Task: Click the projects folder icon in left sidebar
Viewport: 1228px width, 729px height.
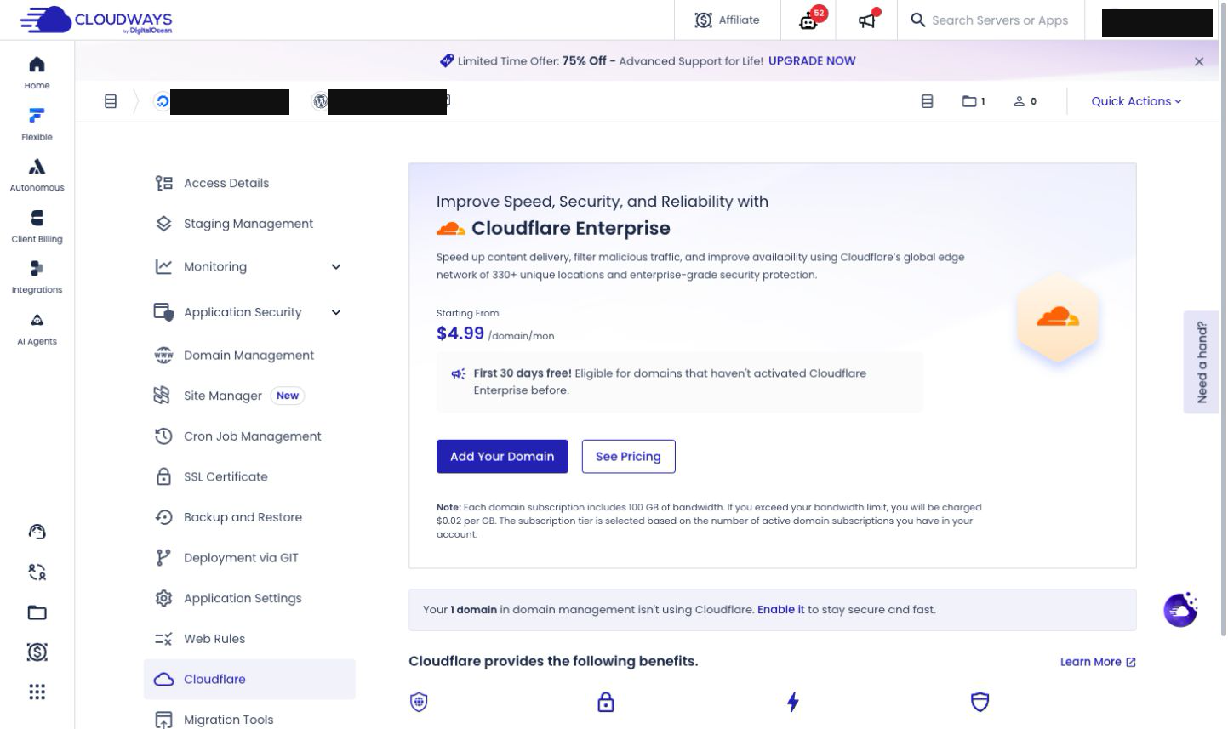Action: pos(37,612)
